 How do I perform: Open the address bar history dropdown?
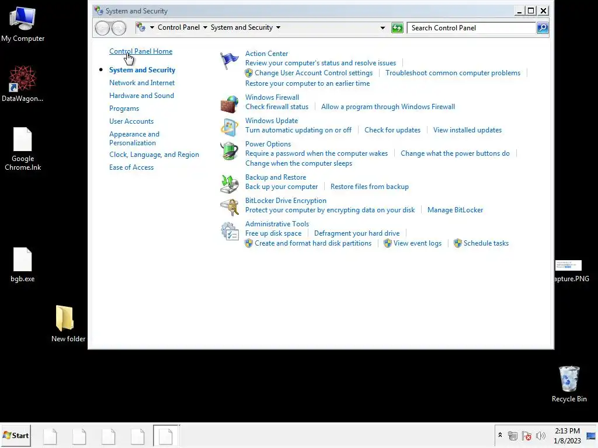tap(383, 28)
